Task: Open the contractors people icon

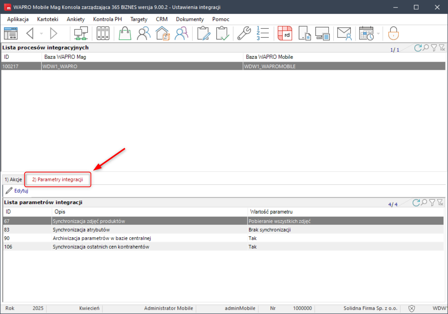Action: 144,33
